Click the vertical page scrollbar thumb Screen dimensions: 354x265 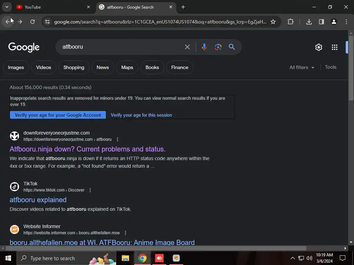[351, 68]
